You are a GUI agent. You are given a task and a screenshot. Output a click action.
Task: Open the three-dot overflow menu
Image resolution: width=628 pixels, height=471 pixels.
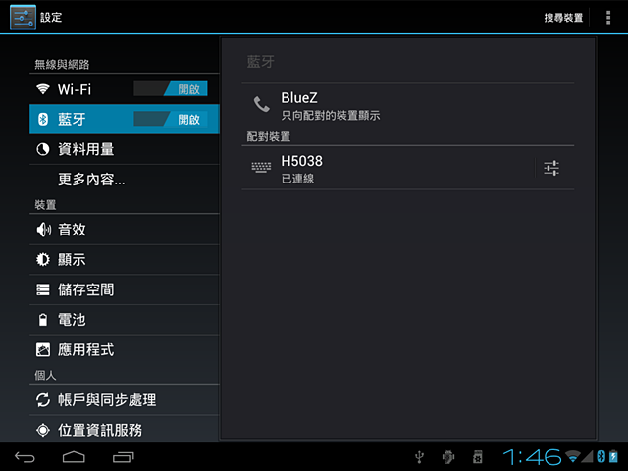[x=608, y=18]
